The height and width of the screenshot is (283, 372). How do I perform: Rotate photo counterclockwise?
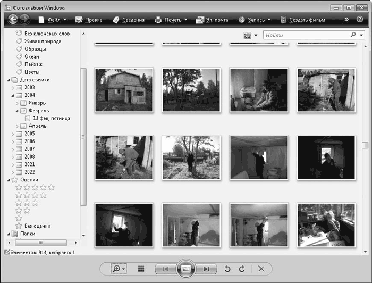tap(227, 269)
